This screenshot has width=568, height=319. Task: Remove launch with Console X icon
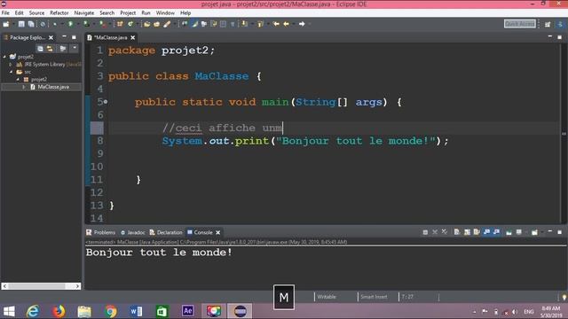pos(435,232)
